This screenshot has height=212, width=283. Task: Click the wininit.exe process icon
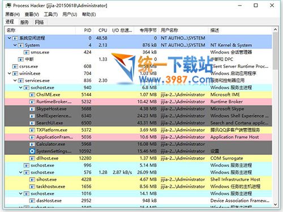coord(15,73)
